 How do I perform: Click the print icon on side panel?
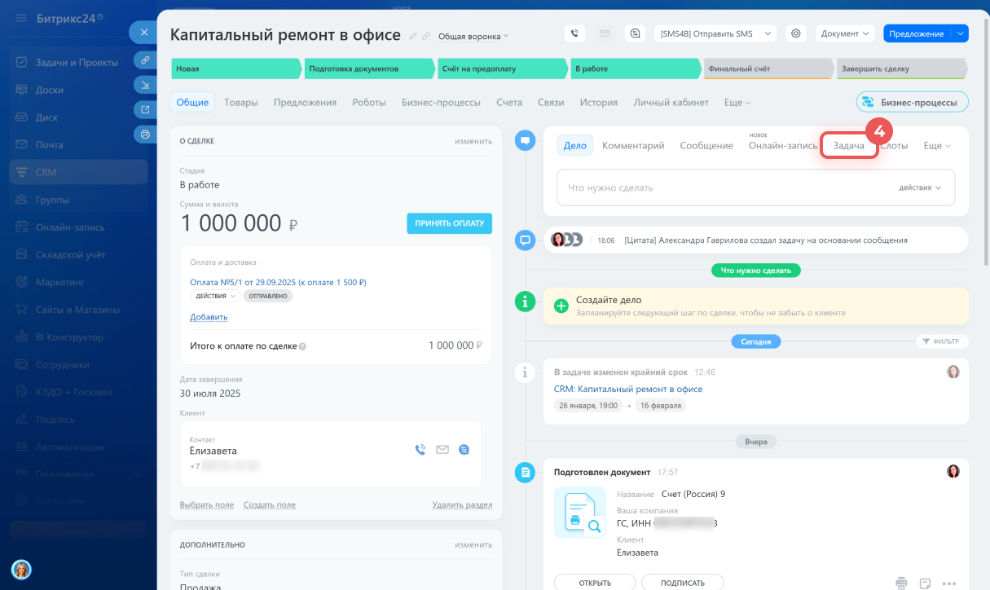144,134
